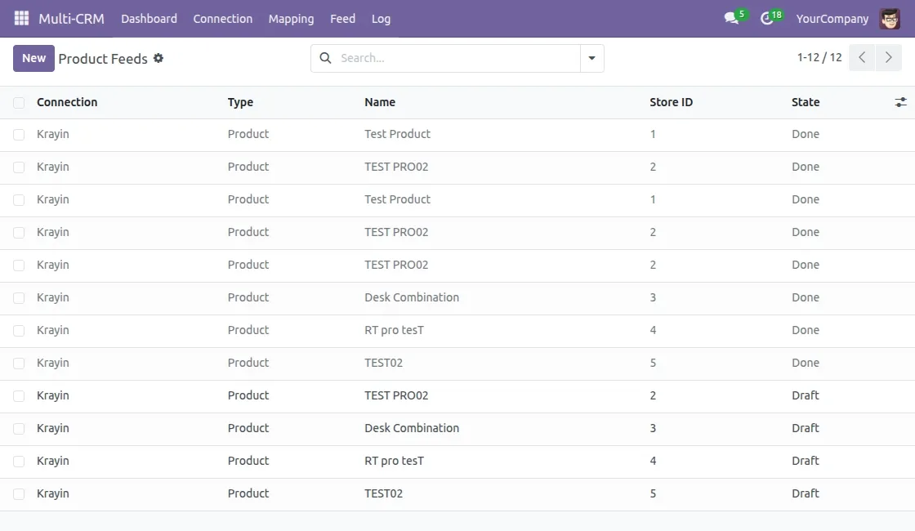The image size is (915, 531).
Task: Click the YourCompany label
Action: coord(832,18)
